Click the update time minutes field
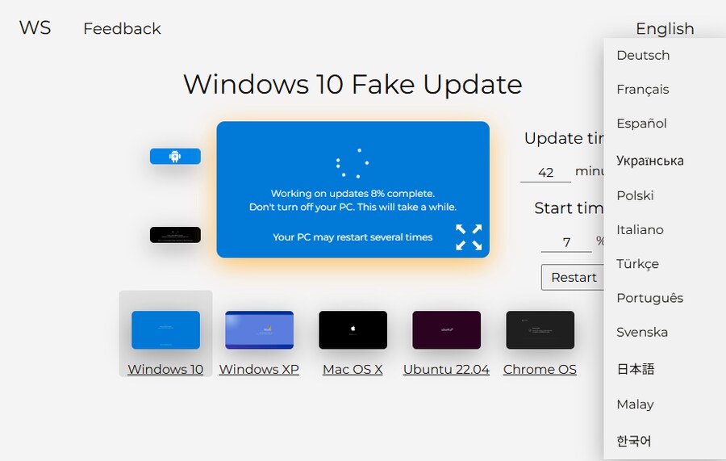 pyautogui.click(x=545, y=172)
